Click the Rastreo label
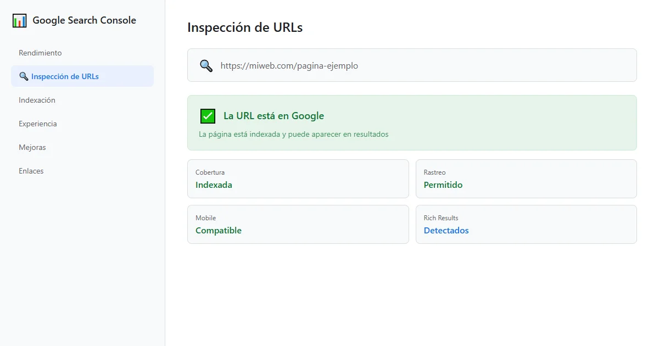Screen dimensions: 659x346 click(435, 172)
